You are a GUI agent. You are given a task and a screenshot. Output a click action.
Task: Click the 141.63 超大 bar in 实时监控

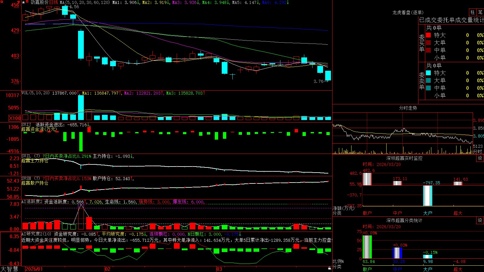tap(458, 183)
